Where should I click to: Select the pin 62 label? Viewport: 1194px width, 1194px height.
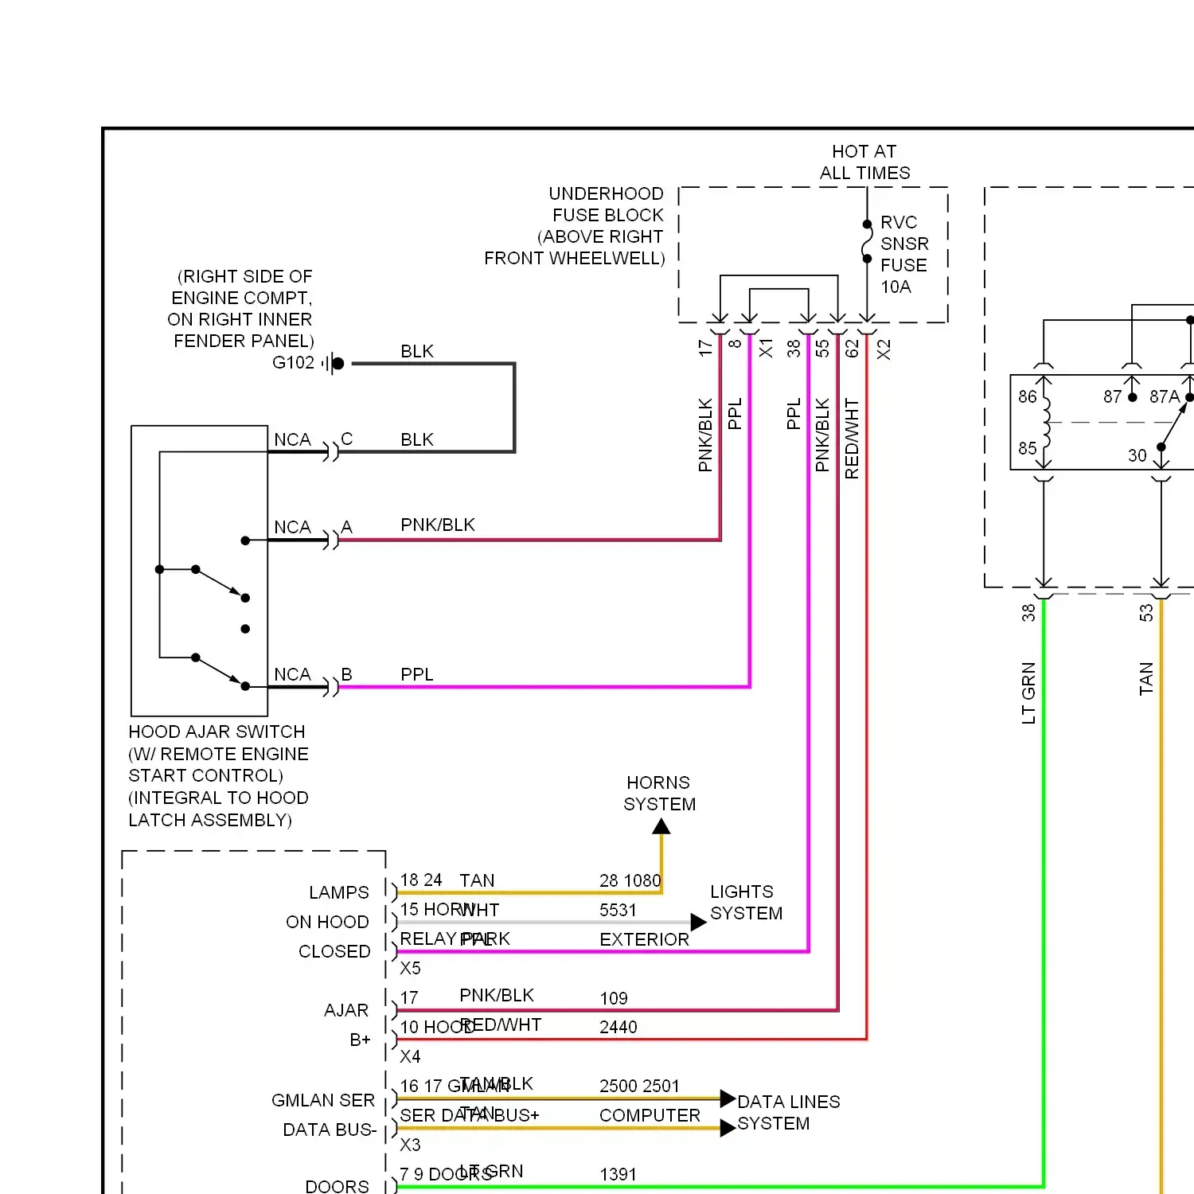[853, 349]
